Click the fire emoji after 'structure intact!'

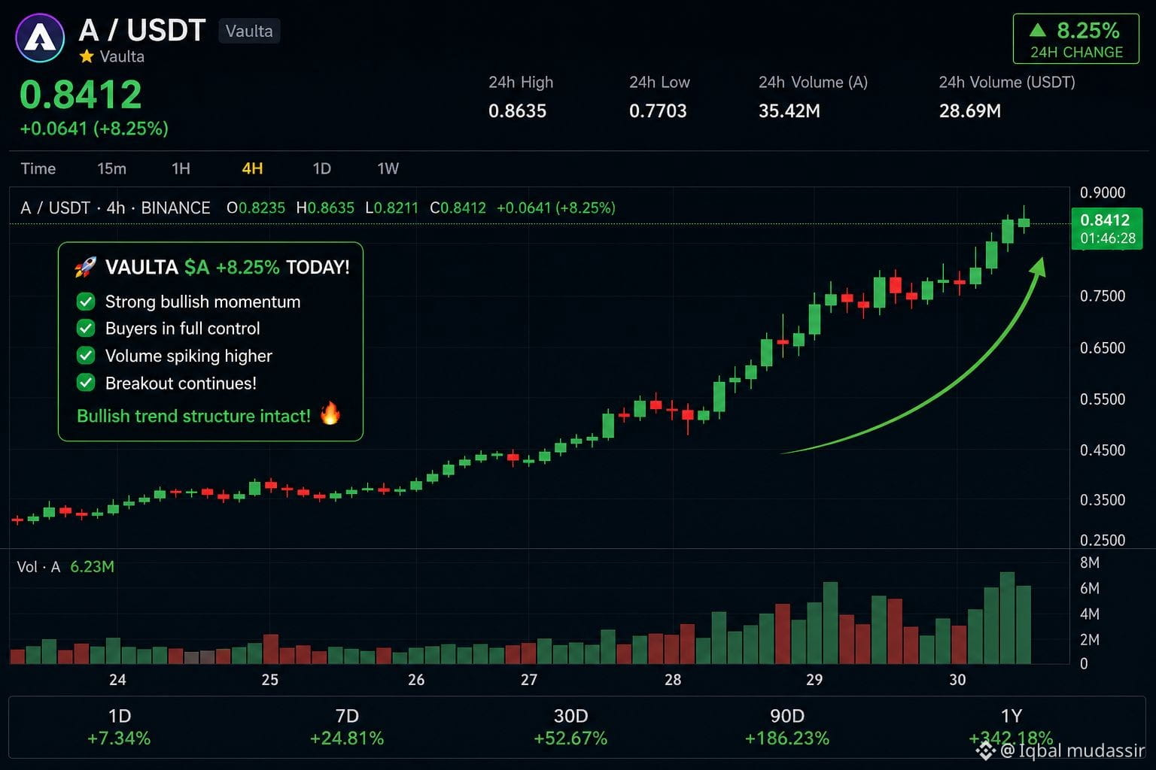(330, 414)
